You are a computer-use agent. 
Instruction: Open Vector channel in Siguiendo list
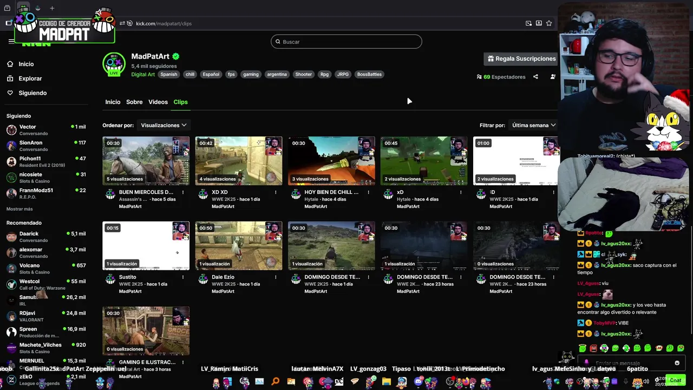46,130
